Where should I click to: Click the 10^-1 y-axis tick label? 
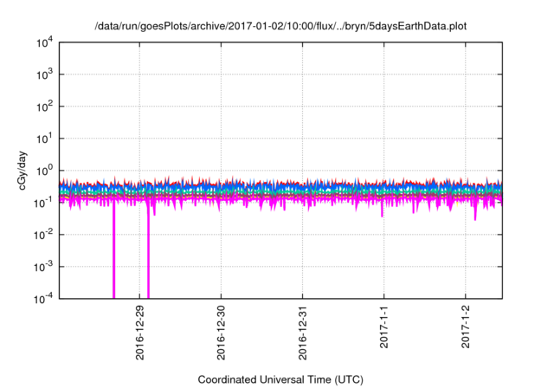pos(44,203)
